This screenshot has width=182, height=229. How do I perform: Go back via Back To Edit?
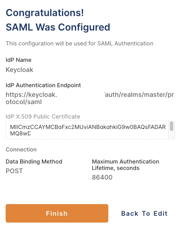pyautogui.click(x=144, y=213)
